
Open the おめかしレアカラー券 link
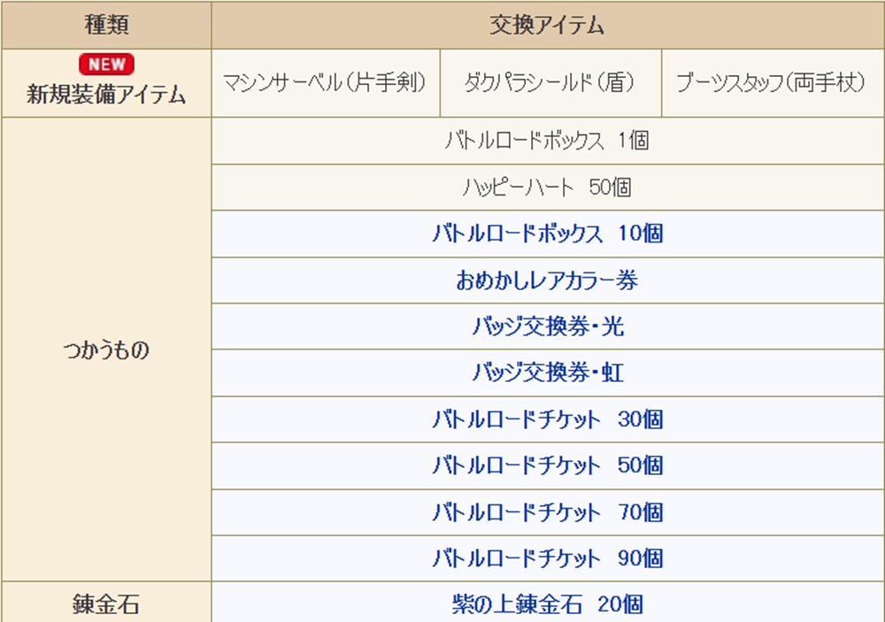pyautogui.click(x=548, y=280)
